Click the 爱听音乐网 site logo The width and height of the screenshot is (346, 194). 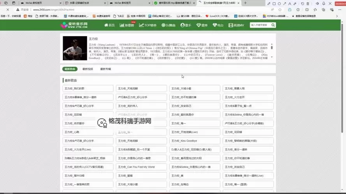point(74,25)
